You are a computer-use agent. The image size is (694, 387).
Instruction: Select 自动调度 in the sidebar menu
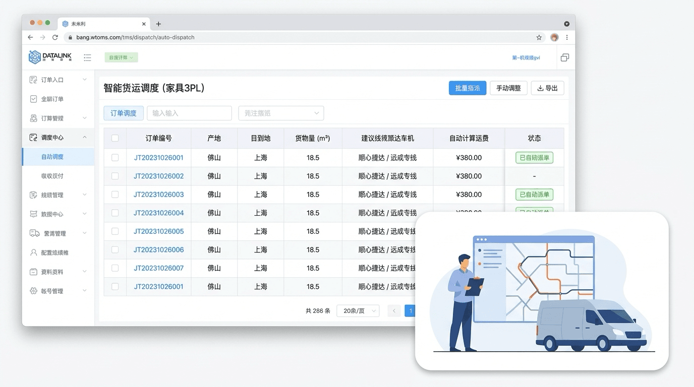(x=58, y=157)
